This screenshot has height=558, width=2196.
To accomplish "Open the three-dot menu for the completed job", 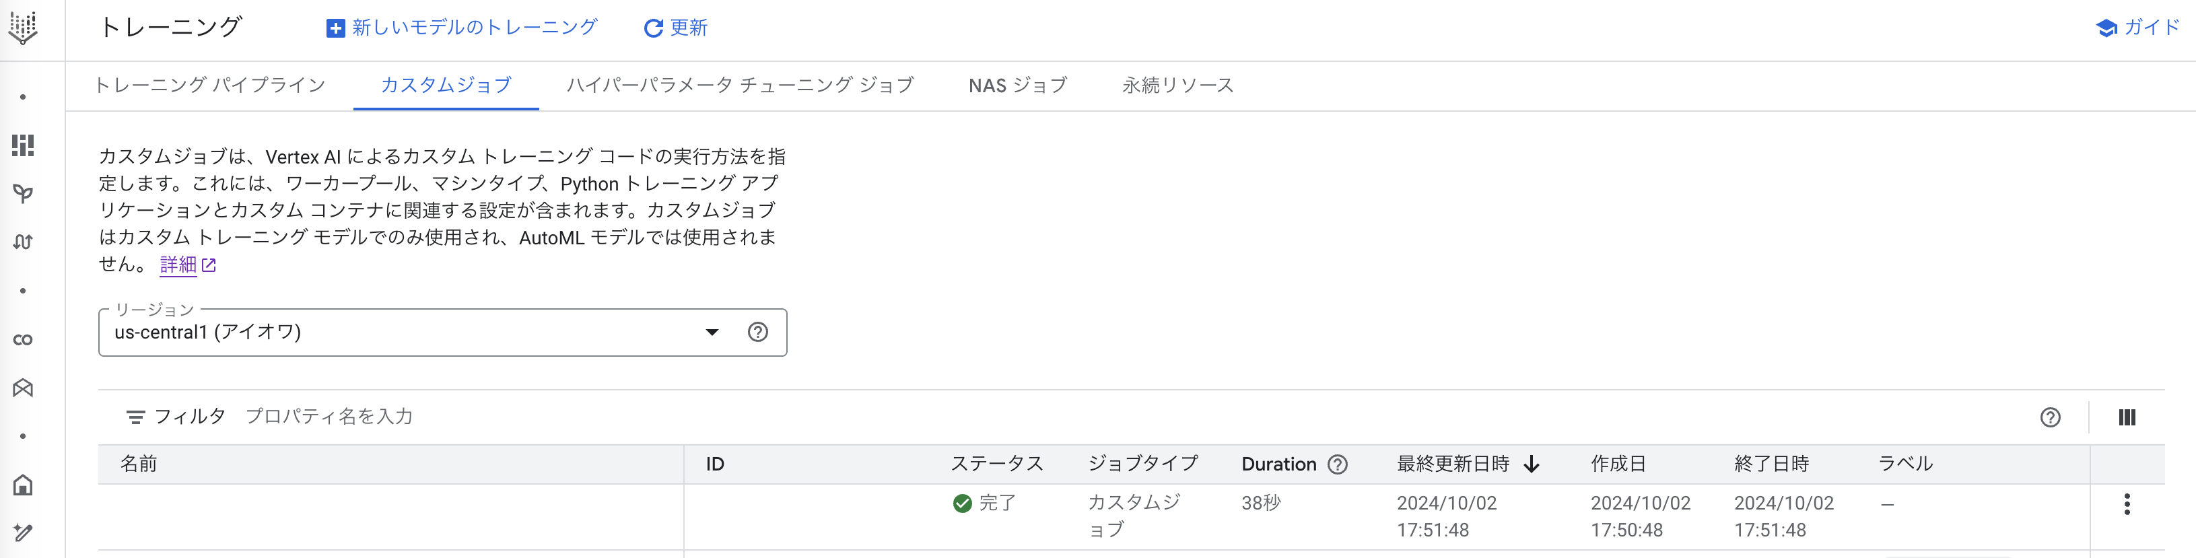I will (x=2126, y=504).
